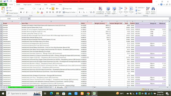This screenshot has height=96, width=171.
Task: Open the Variant Weight Unit filter arrow
Action: pos(123,23)
